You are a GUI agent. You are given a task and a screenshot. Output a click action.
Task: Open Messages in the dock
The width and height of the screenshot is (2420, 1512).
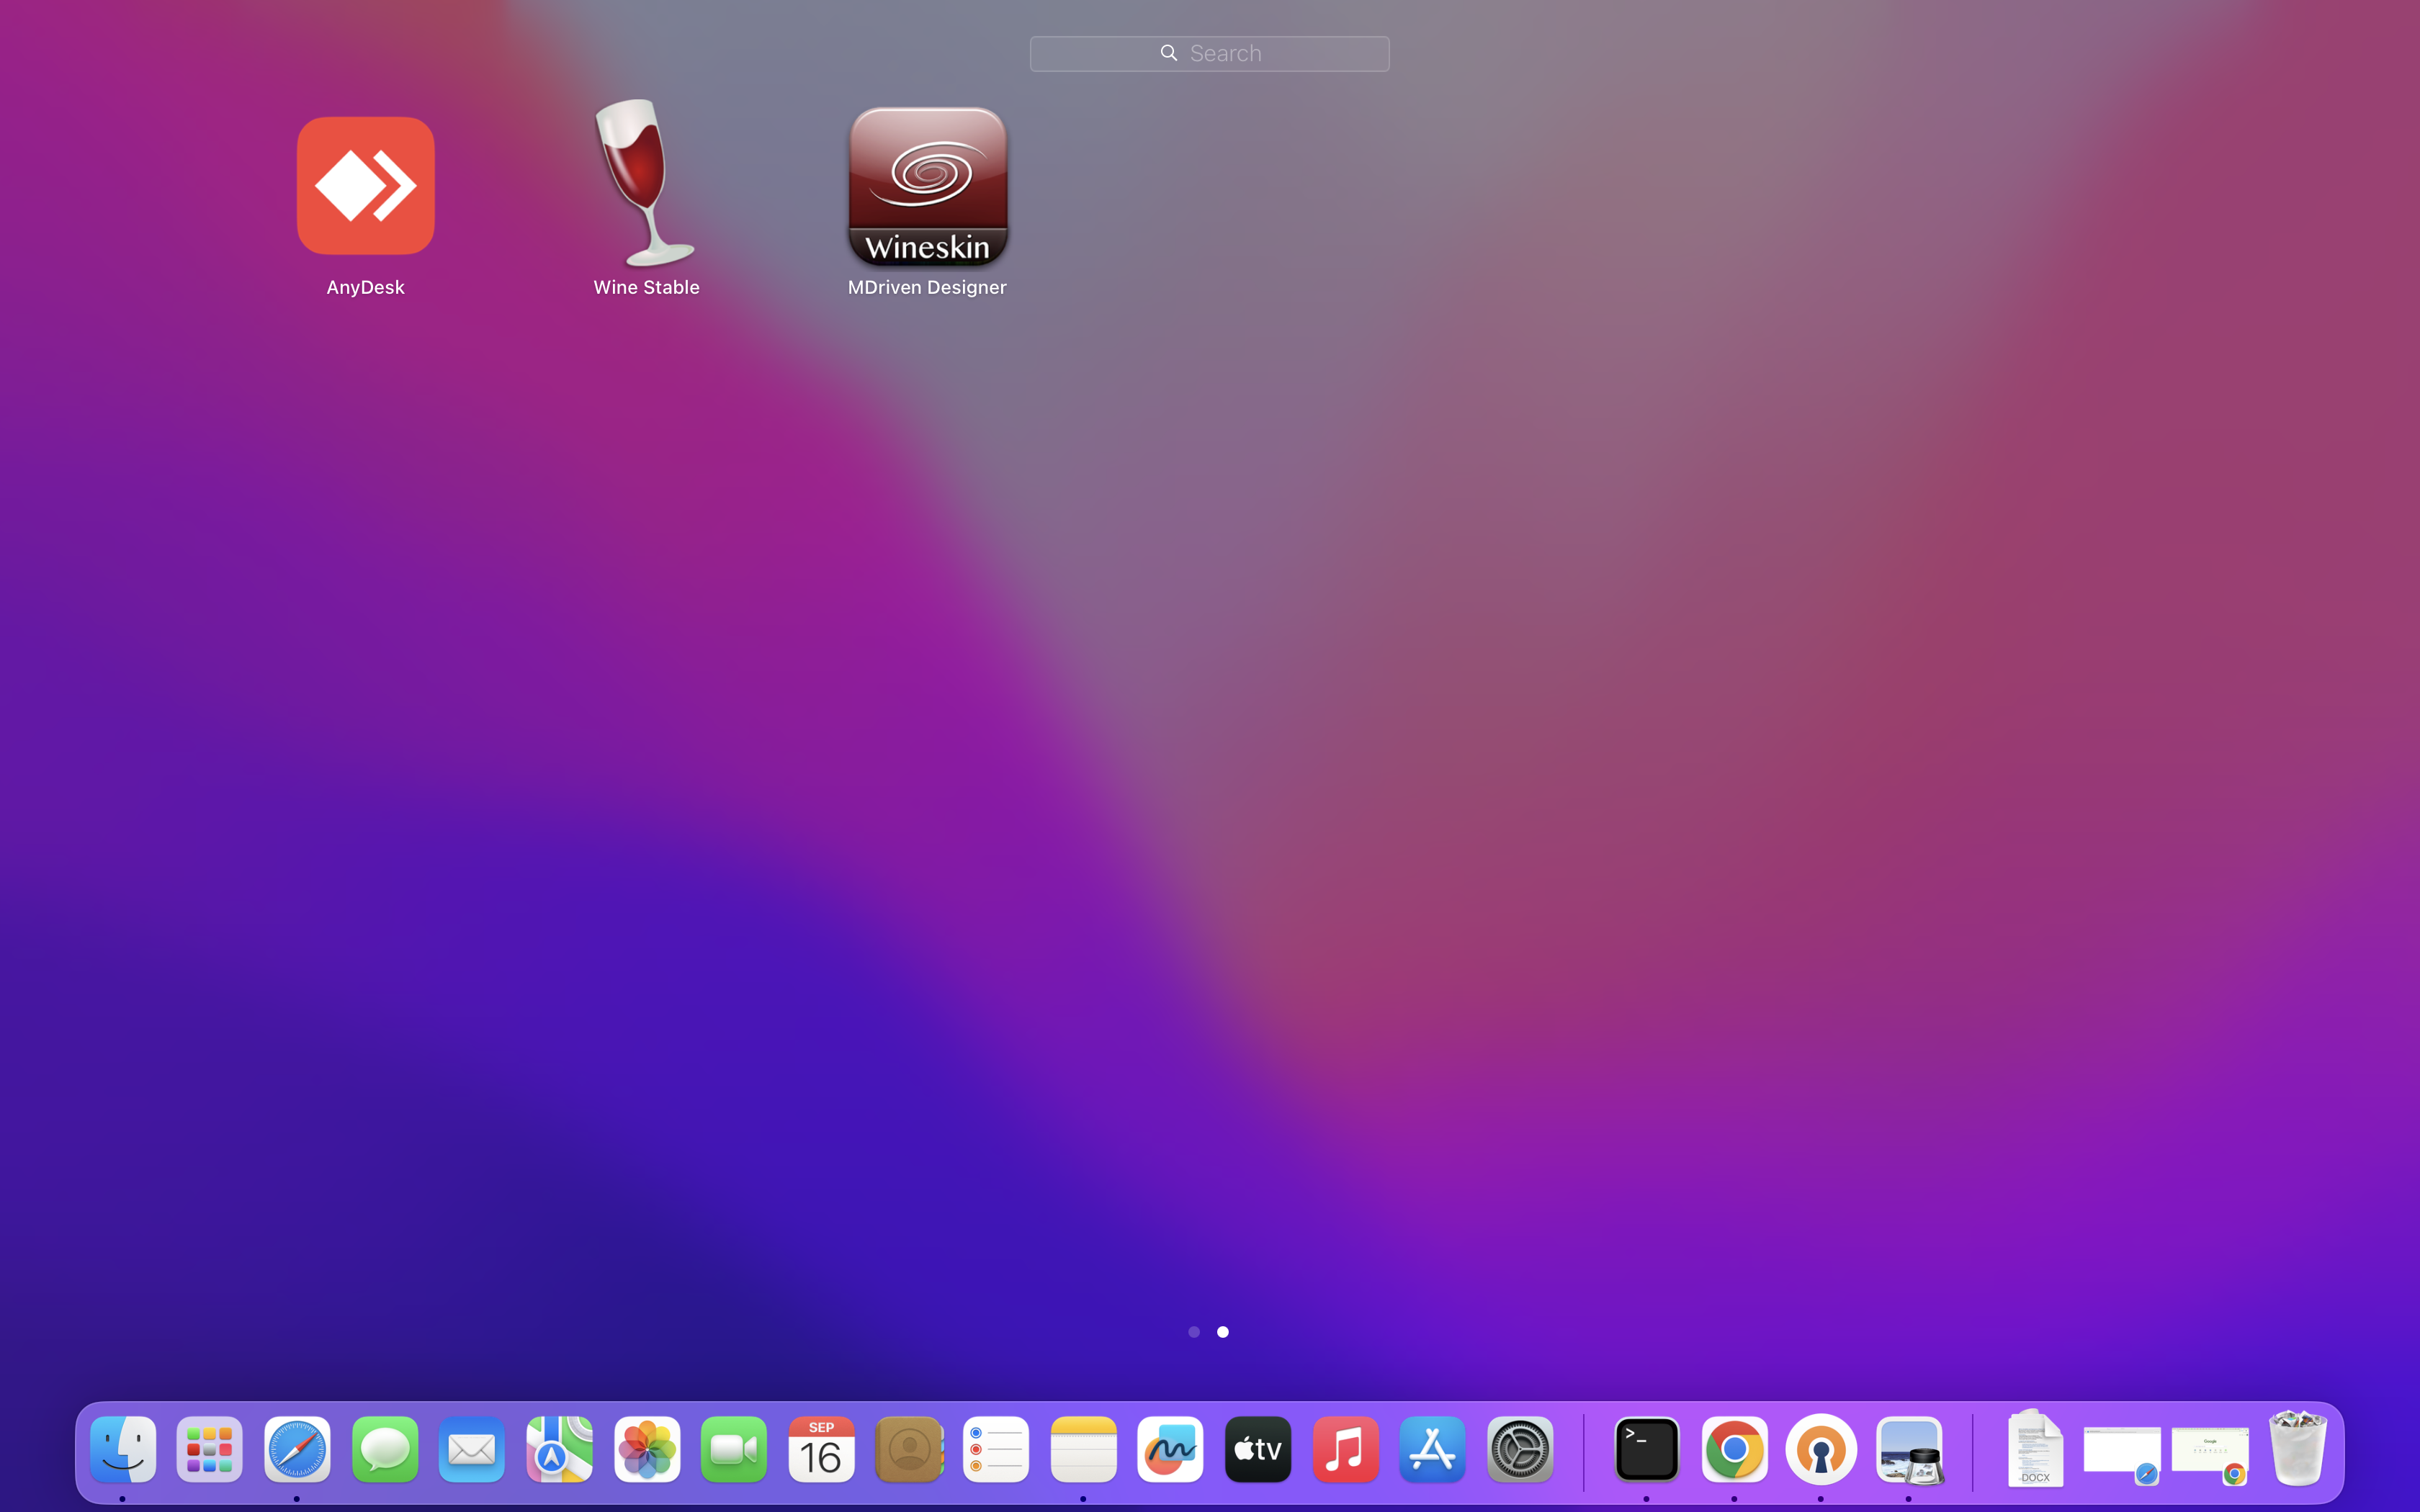click(385, 1449)
